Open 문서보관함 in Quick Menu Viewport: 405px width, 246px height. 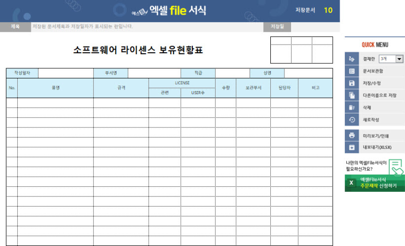[373, 71]
